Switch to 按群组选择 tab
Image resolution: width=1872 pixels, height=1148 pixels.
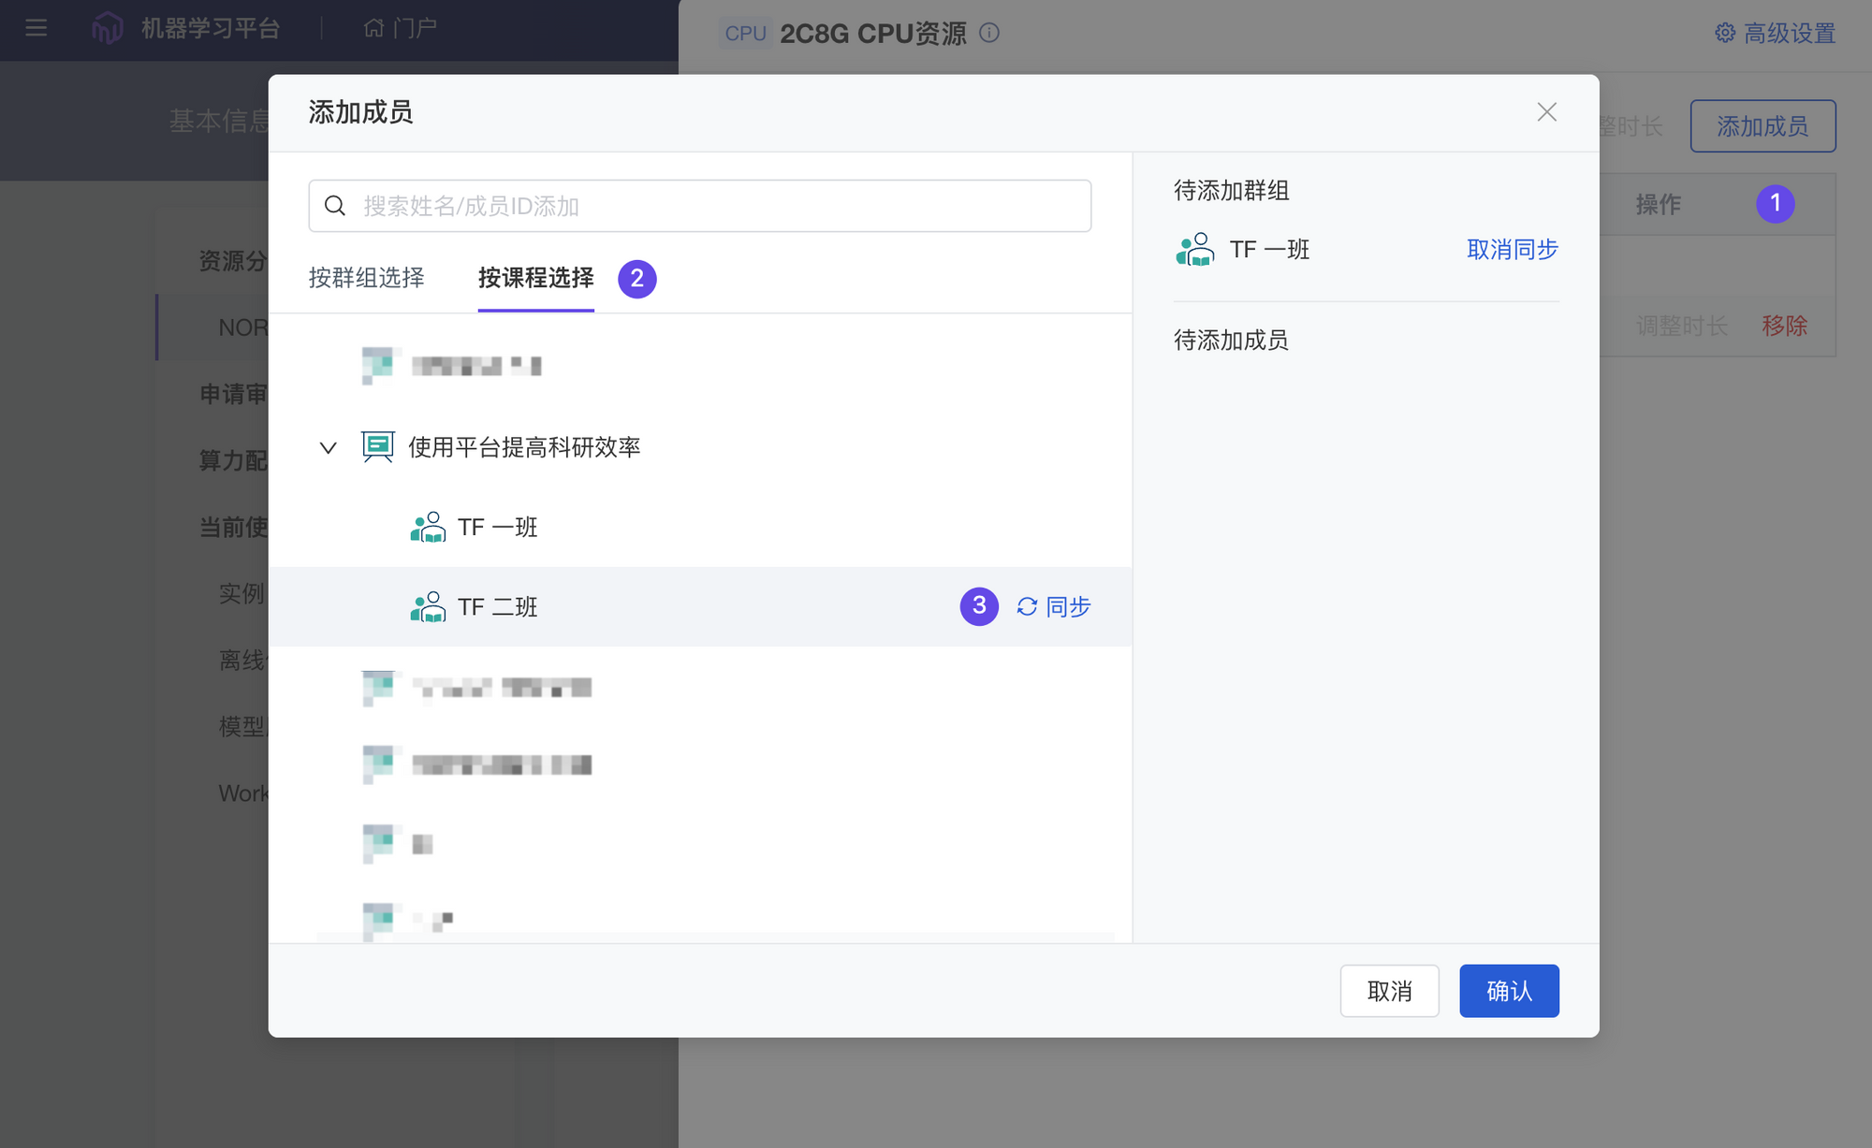click(366, 278)
